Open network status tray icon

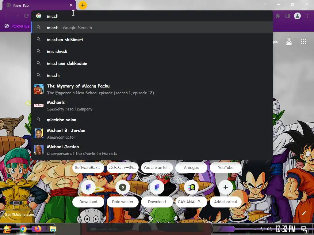tap(262, 229)
